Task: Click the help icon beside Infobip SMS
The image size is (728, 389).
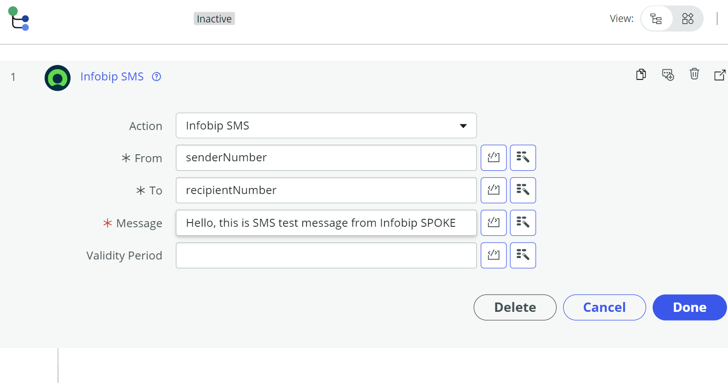Action: (157, 77)
